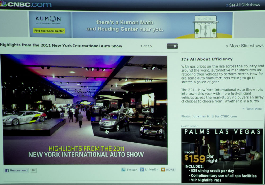Click the Facebook Recommend button
This screenshot has height=185, width=265.
(16, 170)
